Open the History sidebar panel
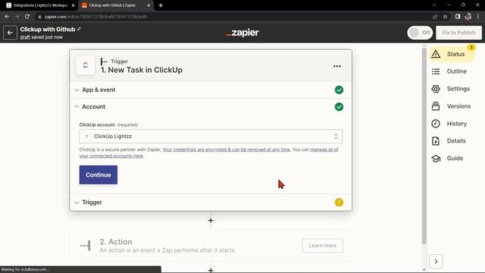Image resolution: width=485 pixels, height=273 pixels. point(449,124)
